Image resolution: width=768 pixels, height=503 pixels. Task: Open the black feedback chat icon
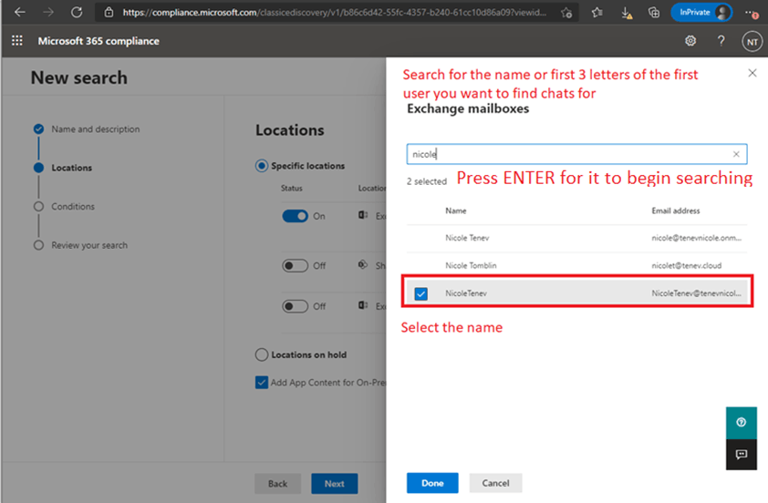tap(741, 455)
